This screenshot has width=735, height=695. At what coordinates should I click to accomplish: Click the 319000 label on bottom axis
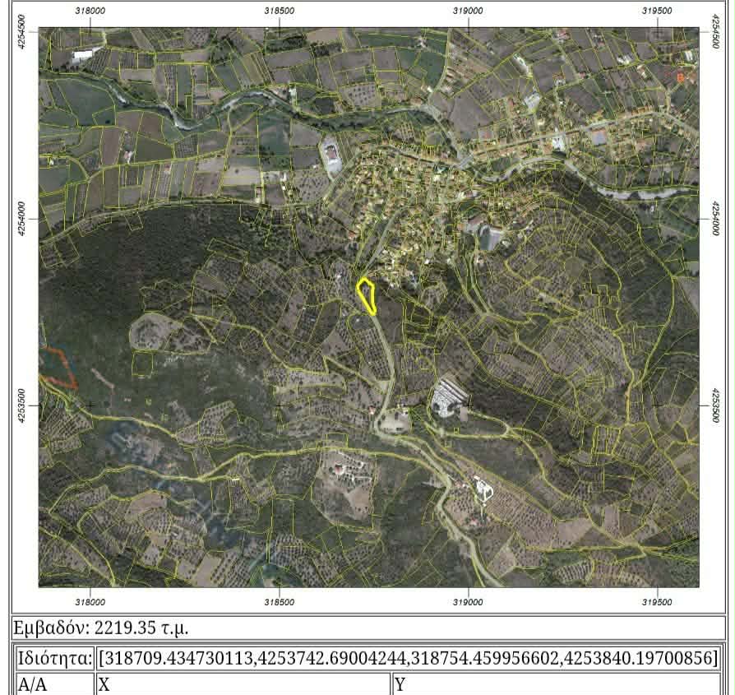pyautogui.click(x=468, y=602)
